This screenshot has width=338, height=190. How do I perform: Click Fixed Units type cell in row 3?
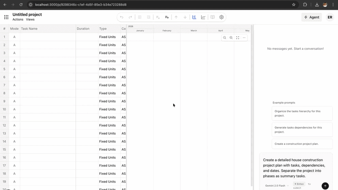point(109,53)
